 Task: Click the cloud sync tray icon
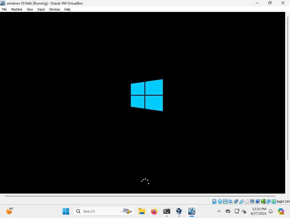coord(228,211)
